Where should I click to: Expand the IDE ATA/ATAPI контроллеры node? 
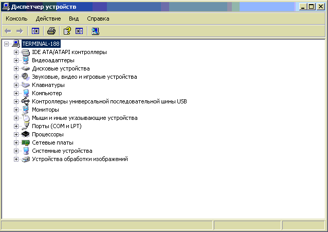pyautogui.click(x=16, y=52)
